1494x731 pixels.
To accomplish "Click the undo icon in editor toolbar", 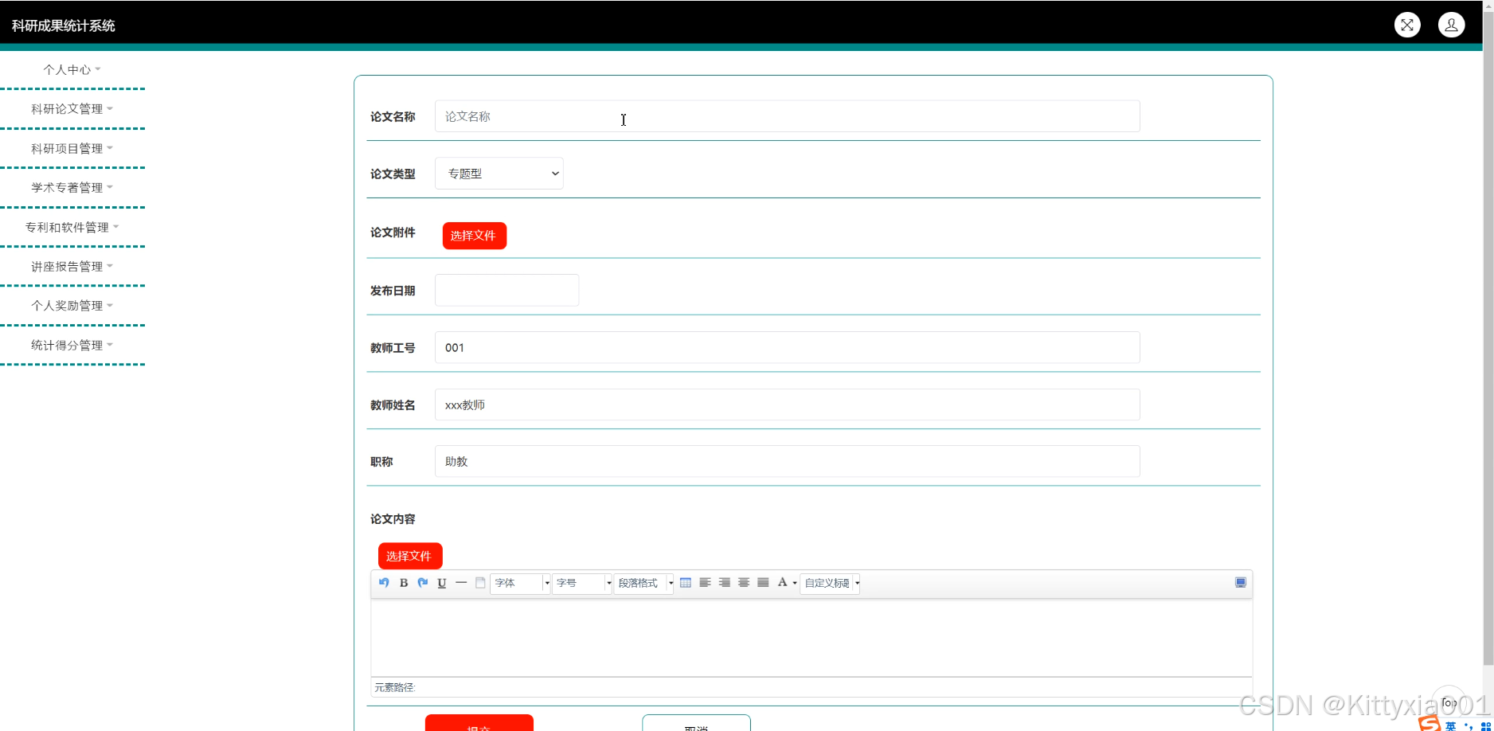I will (x=384, y=583).
